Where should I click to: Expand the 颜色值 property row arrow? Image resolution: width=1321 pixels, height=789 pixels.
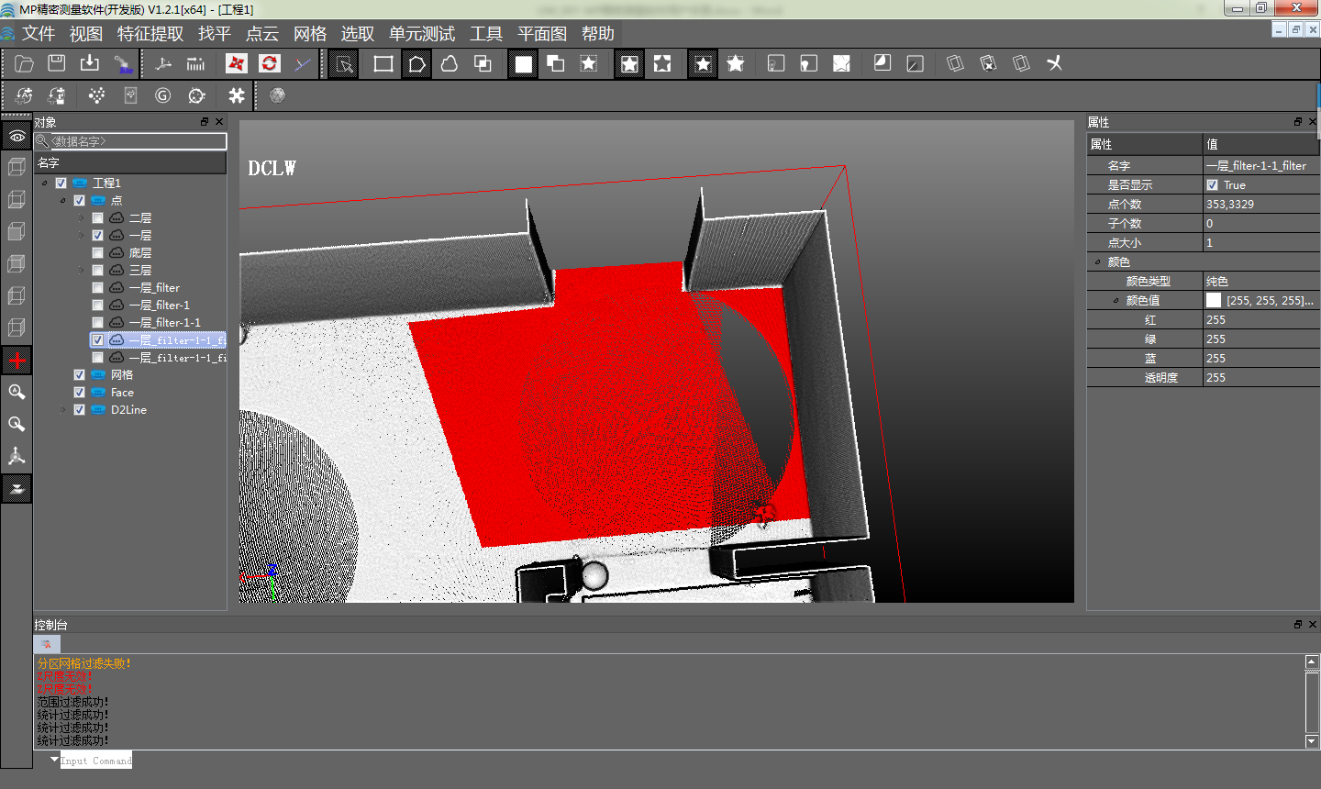point(1116,301)
